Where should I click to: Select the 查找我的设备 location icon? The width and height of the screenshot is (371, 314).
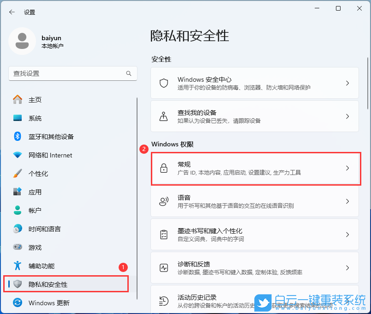(x=163, y=116)
